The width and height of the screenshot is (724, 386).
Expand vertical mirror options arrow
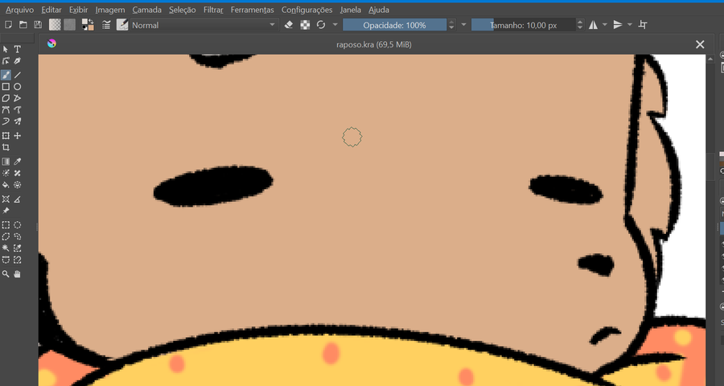pyautogui.click(x=630, y=25)
